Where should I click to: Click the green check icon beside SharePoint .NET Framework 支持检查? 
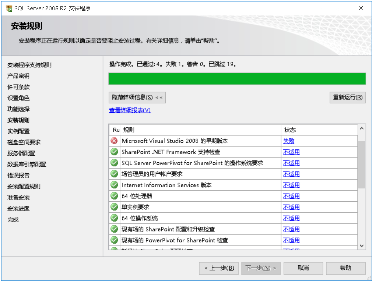point(114,152)
